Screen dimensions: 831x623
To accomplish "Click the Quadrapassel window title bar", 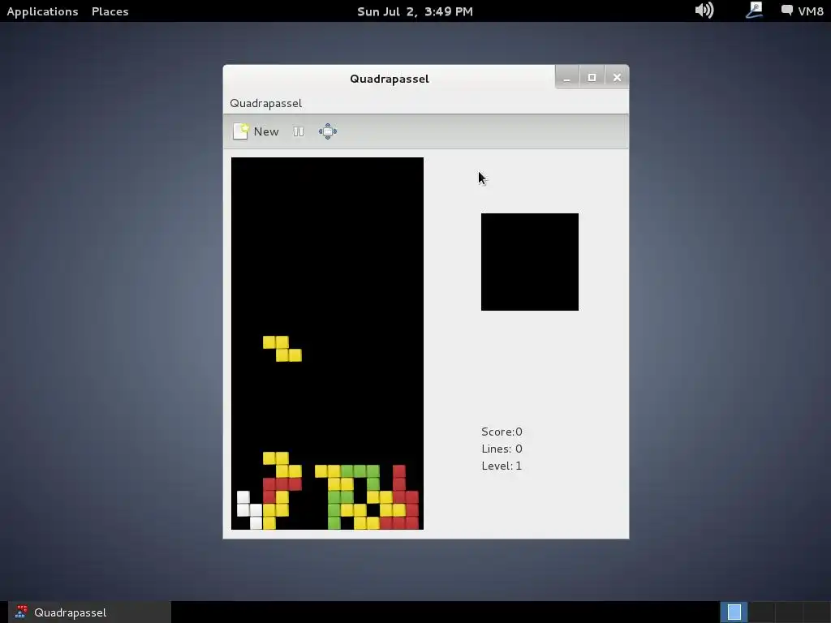I will tap(389, 79).
